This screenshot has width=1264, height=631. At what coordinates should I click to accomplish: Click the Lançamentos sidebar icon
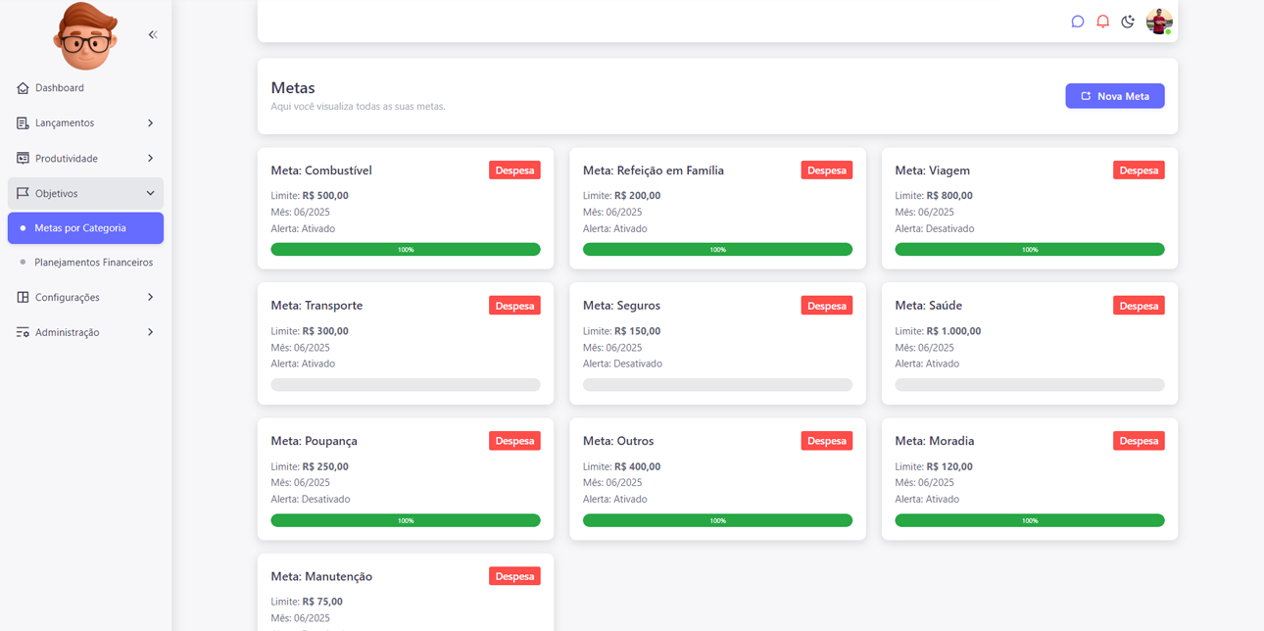pos(23,123)
